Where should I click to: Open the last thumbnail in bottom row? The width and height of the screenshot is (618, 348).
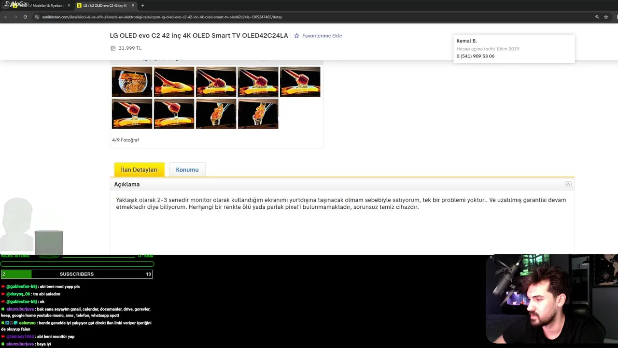(258, 114)
